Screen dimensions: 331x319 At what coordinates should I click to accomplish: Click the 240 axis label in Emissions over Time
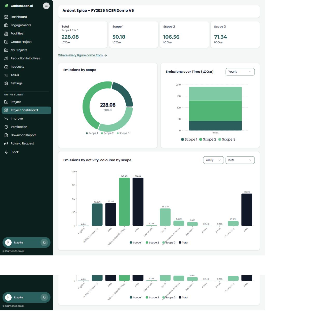pyautogui.click(x=178, y=85)
